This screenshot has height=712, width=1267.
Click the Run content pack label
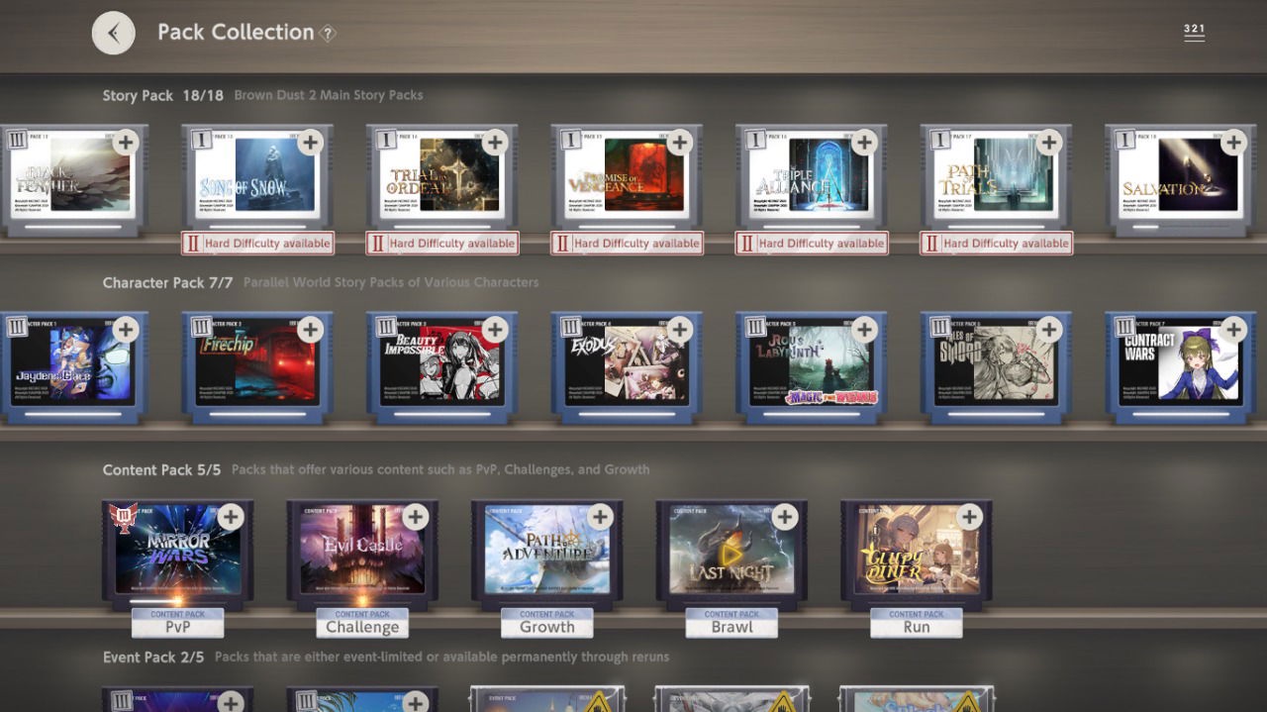[917, 623]
